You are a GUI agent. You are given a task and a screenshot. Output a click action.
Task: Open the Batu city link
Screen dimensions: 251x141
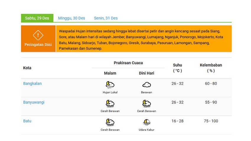coord(27,121)
